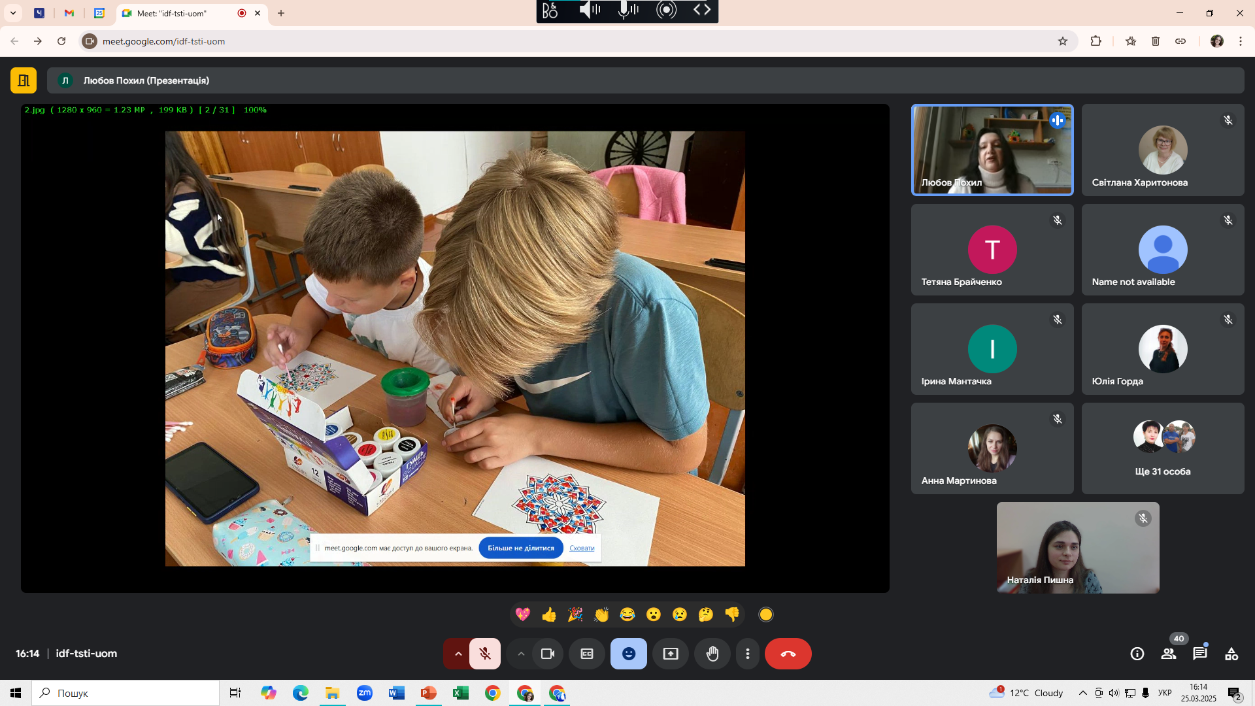Viewport: 1255px width, 706px height.
Task: Toggle microphone in recorder overlay
Action: click(628, 10)
